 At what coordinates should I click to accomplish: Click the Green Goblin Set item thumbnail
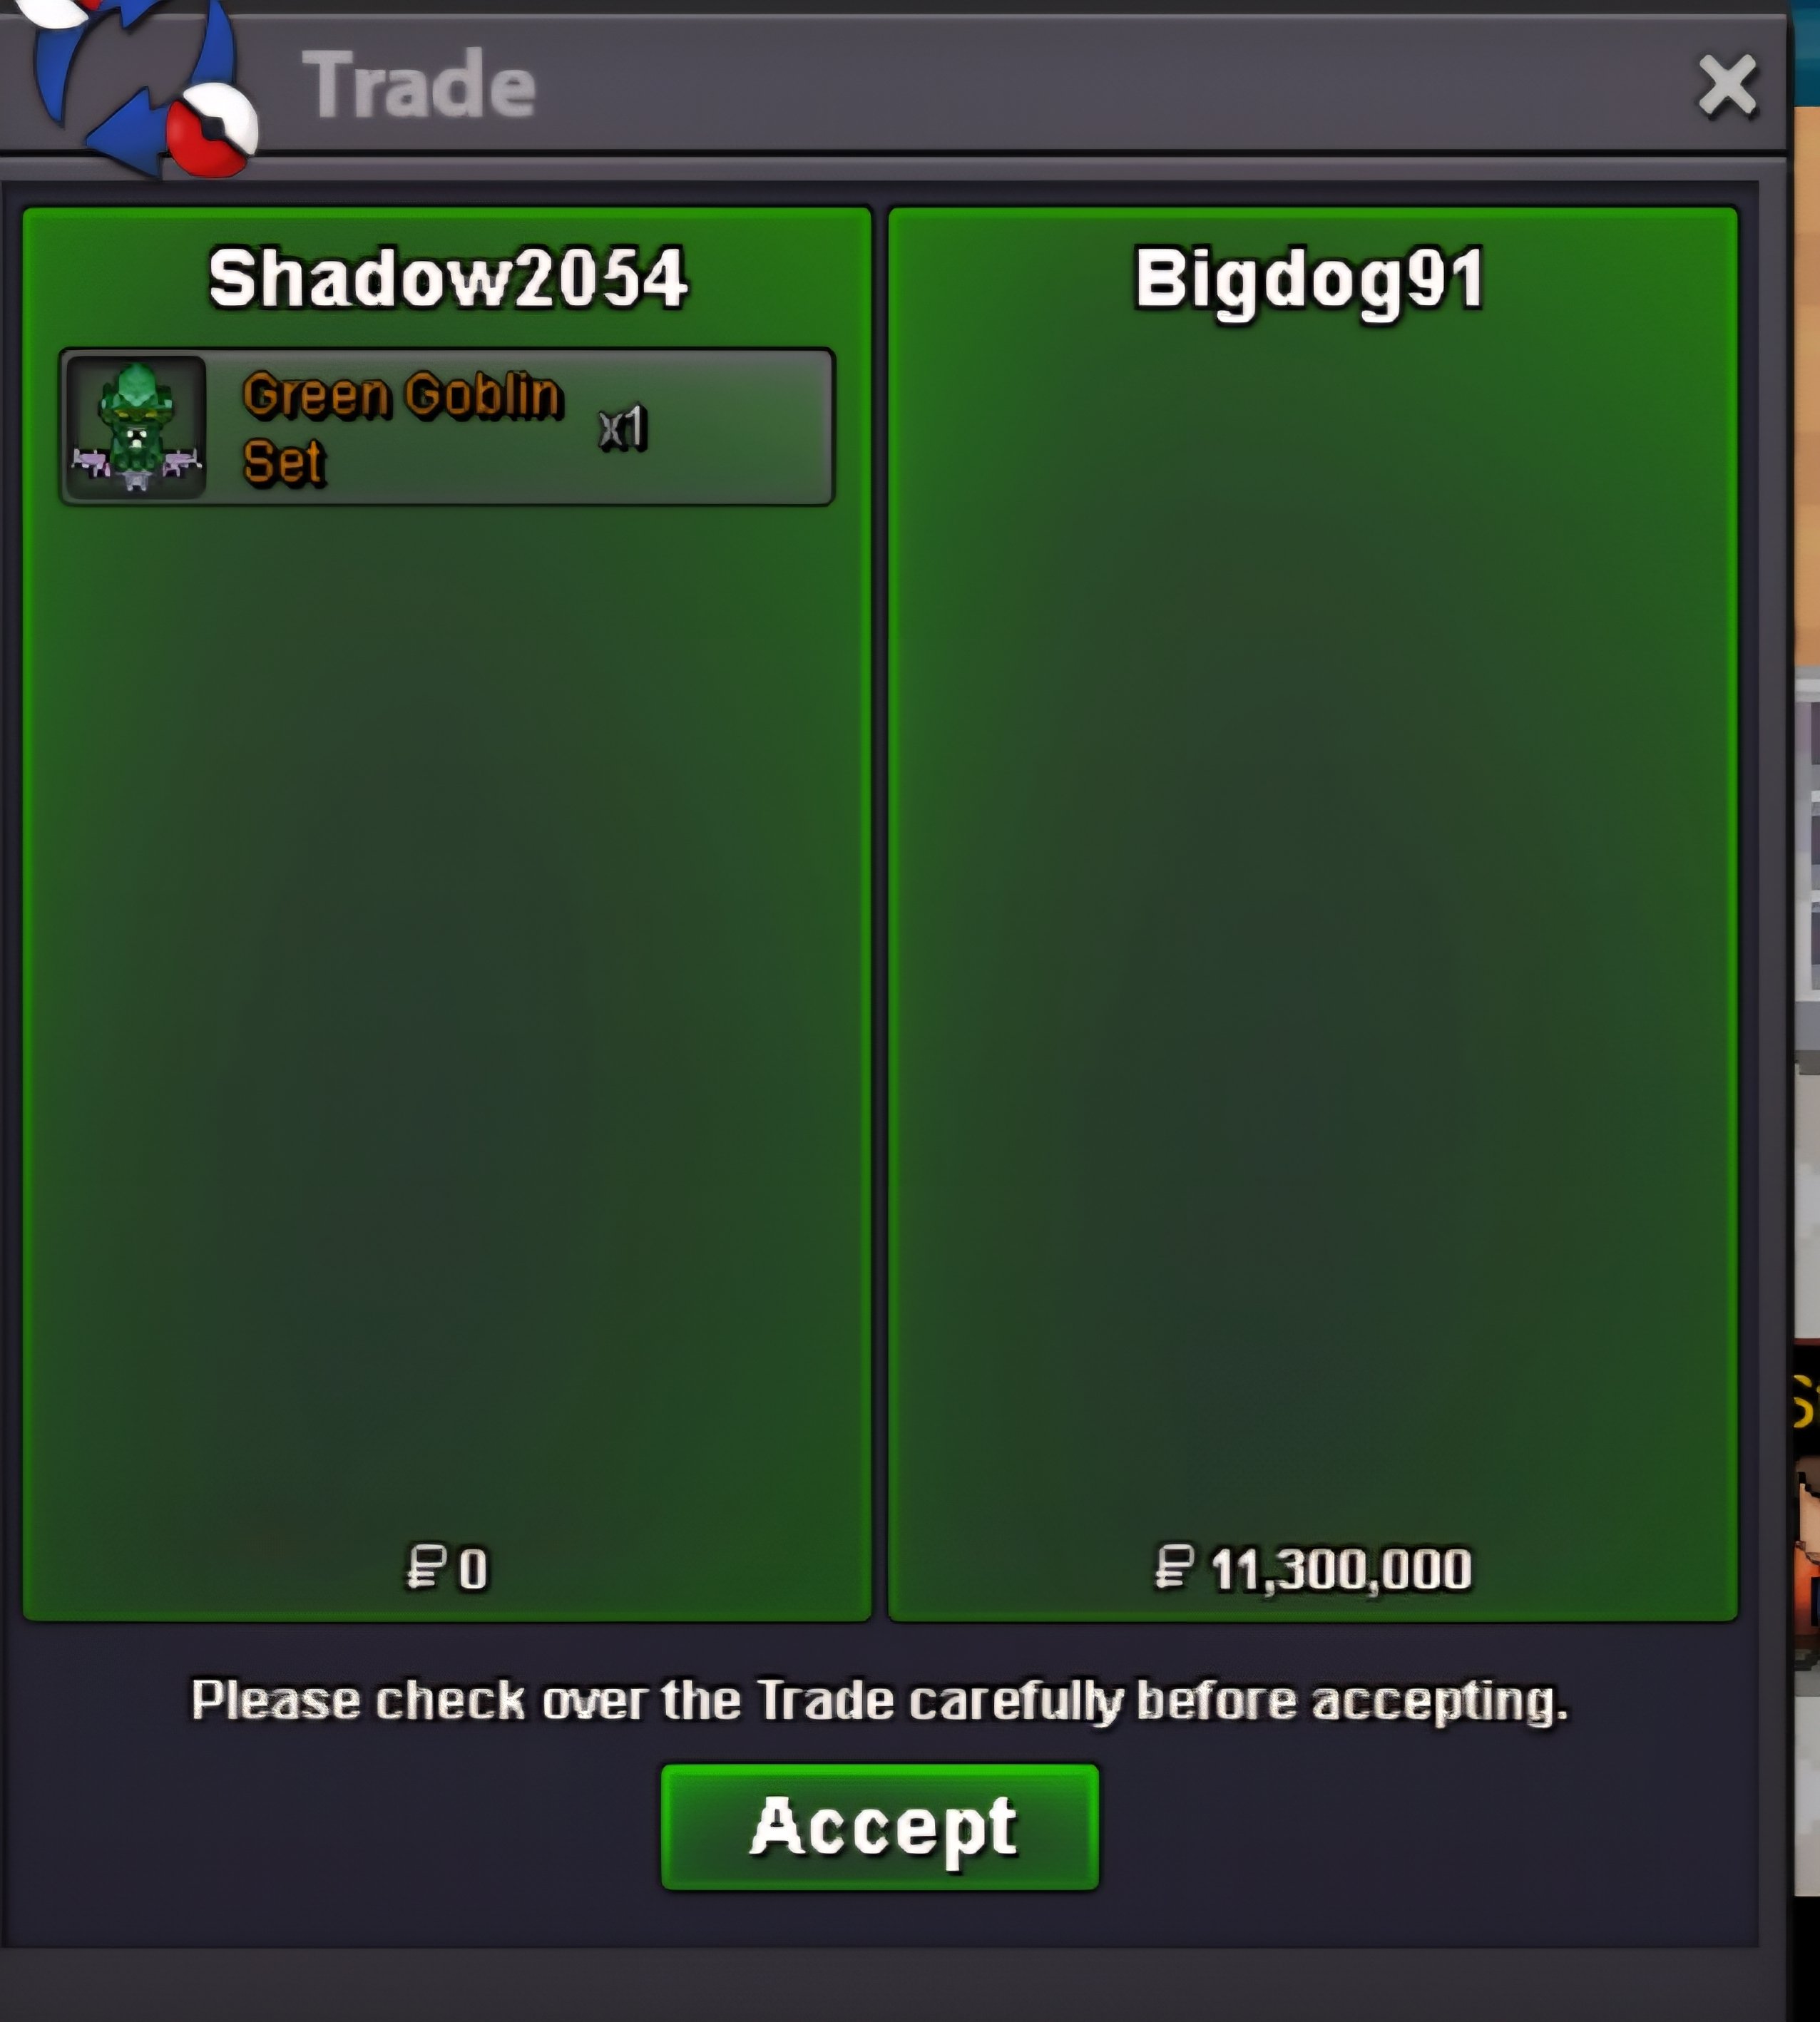point(136,427)
